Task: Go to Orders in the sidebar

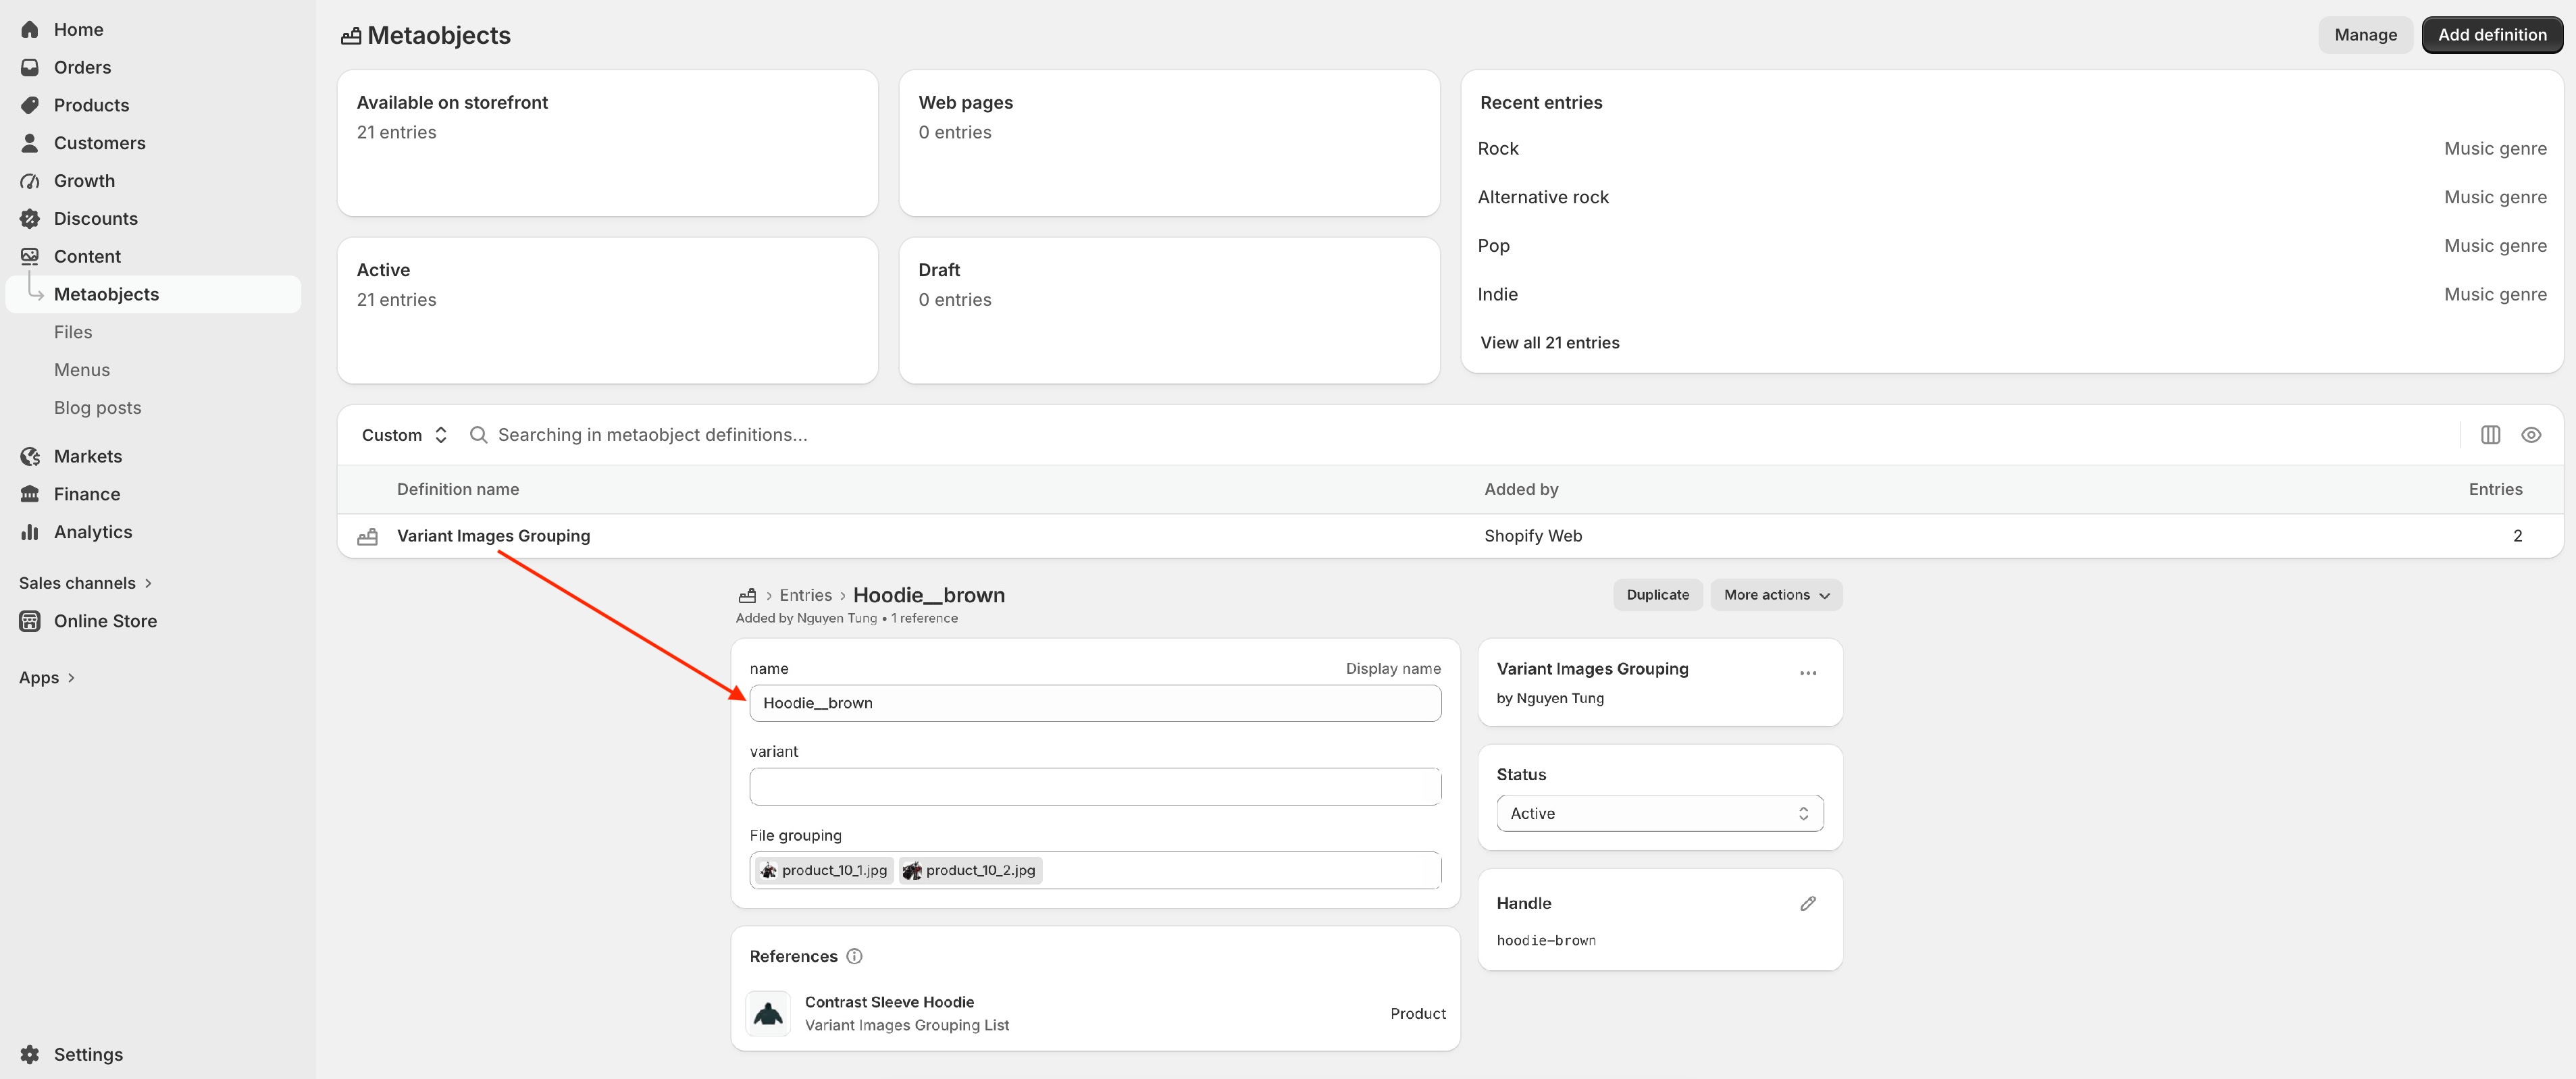Action: (x=82, y=67)
